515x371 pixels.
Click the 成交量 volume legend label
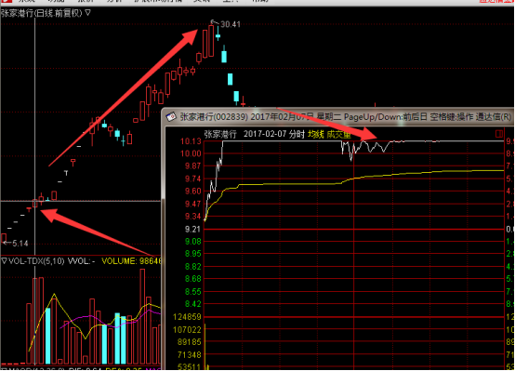coord(338,135)
